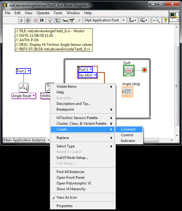
Task: Toggle View As Icon checkmark
Action: click(x=83, y=197)
